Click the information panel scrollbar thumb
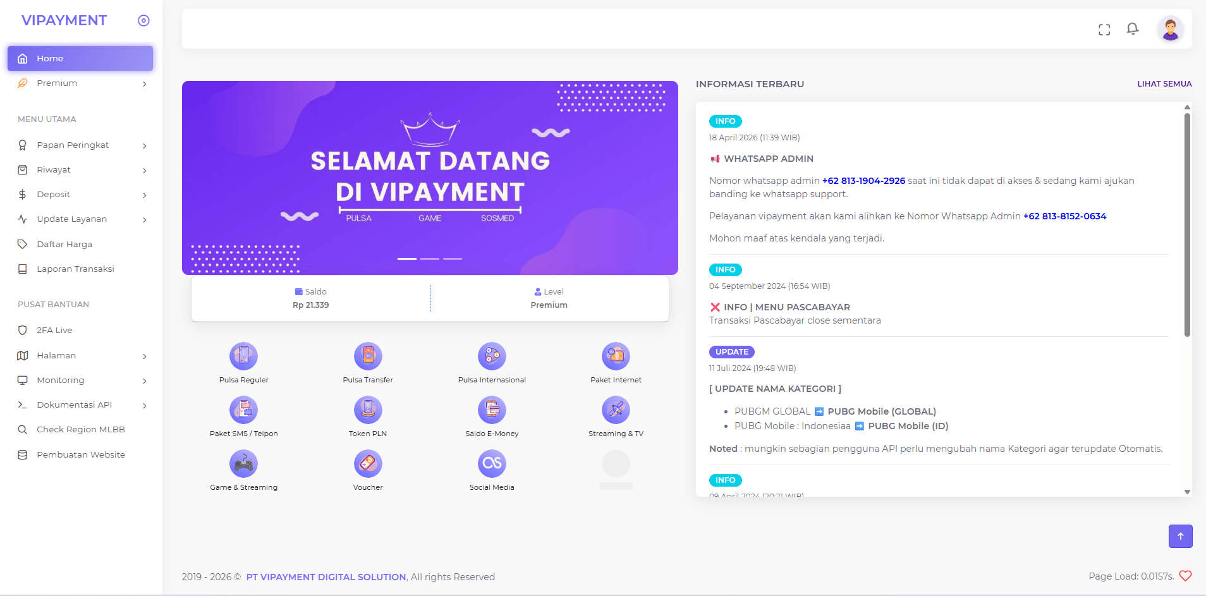Image resolution: width=1206 pixels, height=596 pixels. [1187, 224]
